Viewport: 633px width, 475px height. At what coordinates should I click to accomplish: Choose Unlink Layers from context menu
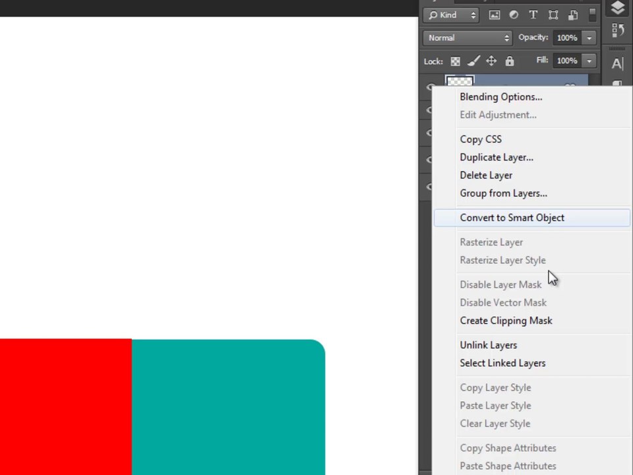(489, 345)
